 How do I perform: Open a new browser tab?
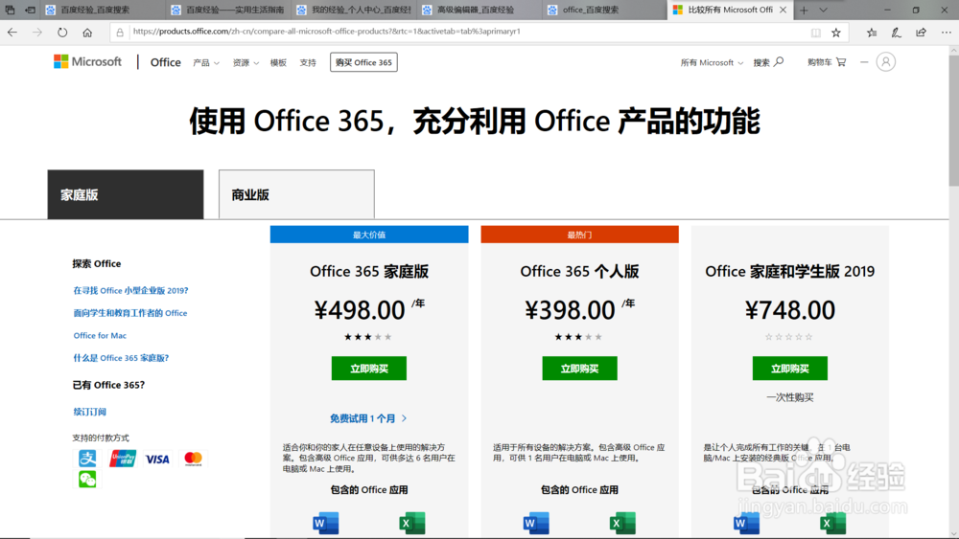tap(804, 10)
